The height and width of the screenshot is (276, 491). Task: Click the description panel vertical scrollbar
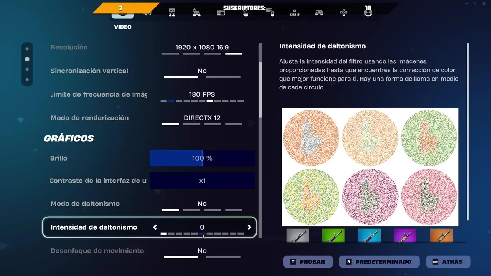tap(468, 131)
